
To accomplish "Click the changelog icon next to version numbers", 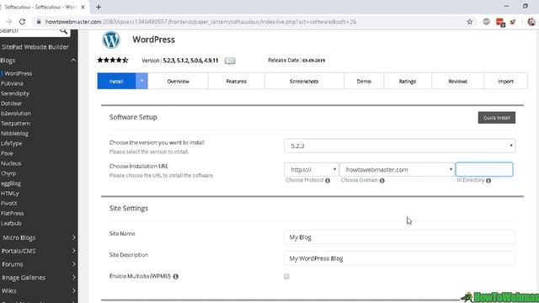I will pyautogui.click(x=230, y=61).
